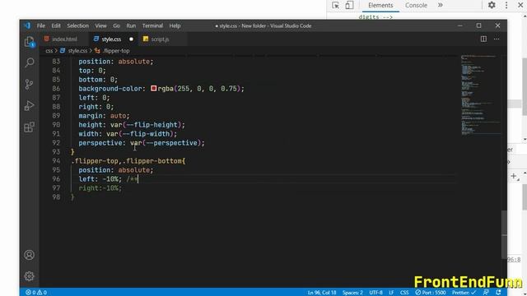Open Source Control view
Screen dimensions: 527x296
[30, 84]
